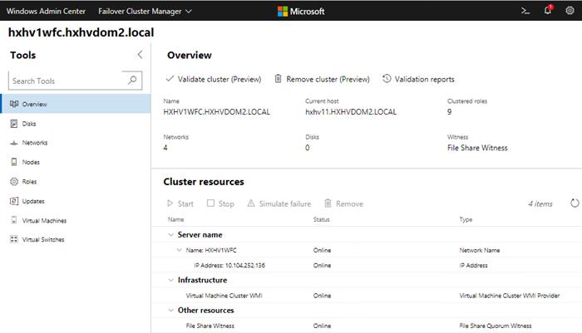Collapse the Tools panel chevron
Viewport: 582px width, 333px height.
(x=140, y=55)
